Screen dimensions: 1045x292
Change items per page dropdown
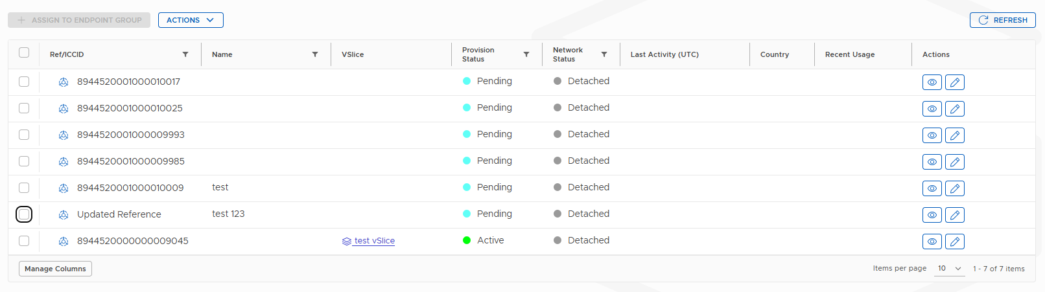950,268
